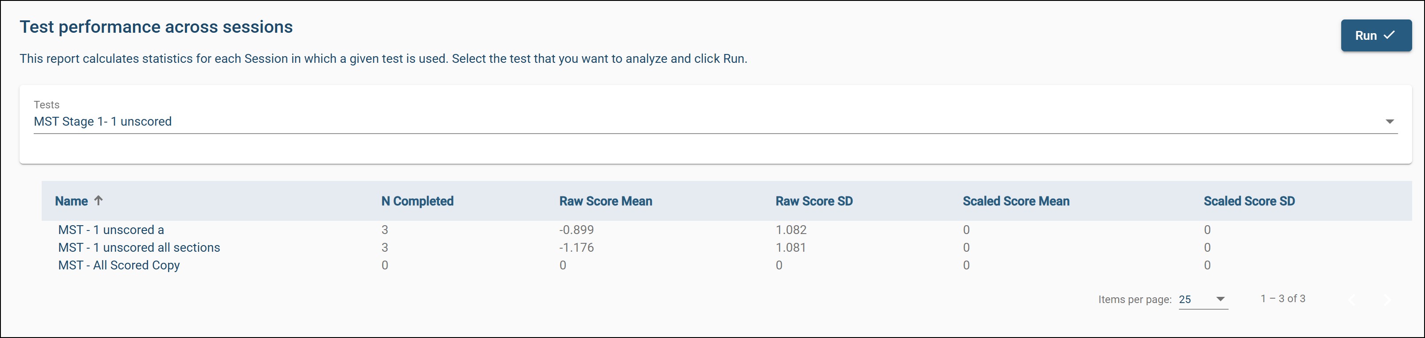Click the 1.081 raw score SD value
This screenshot has height=338, width=1425.
pos(791,247)
